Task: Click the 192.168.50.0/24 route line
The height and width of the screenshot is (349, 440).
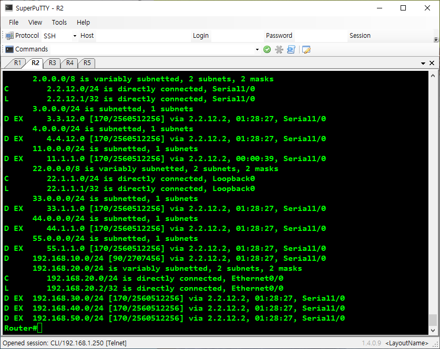Action: point(175,318)
